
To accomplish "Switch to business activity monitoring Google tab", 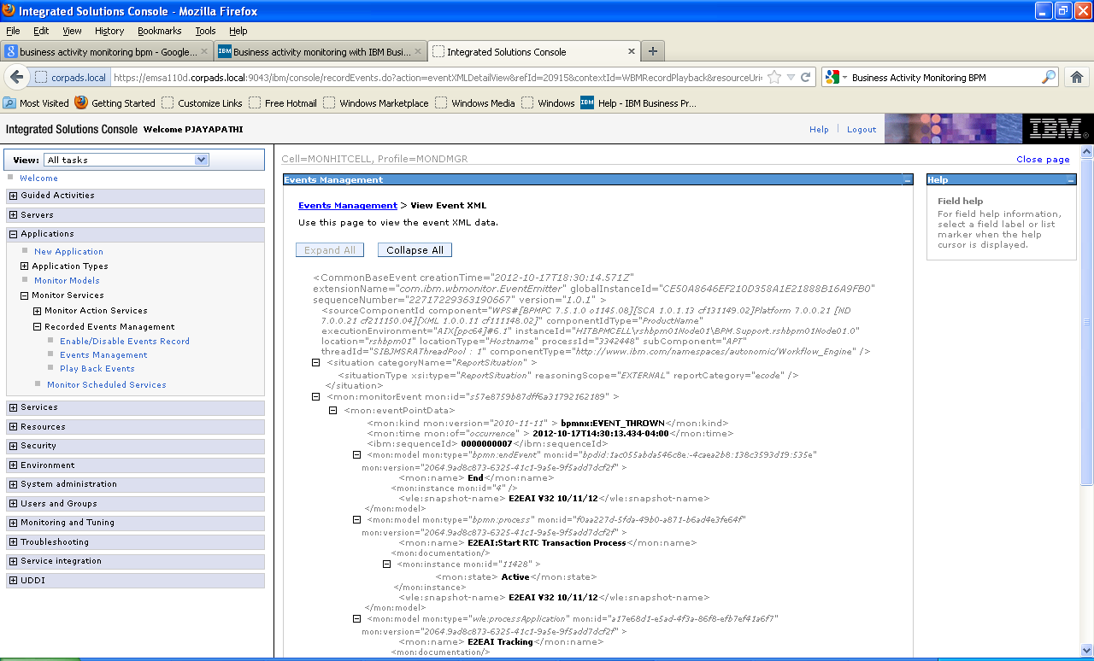I will pos(107,51).
